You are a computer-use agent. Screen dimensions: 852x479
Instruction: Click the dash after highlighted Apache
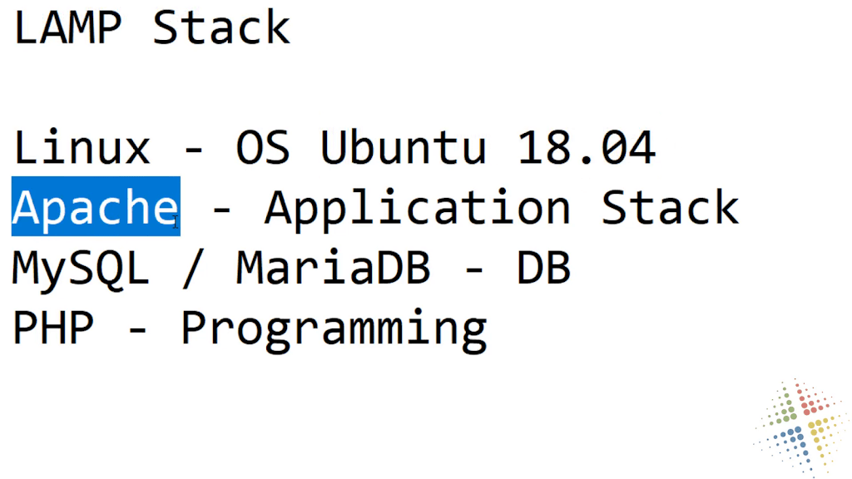[221, 209]
